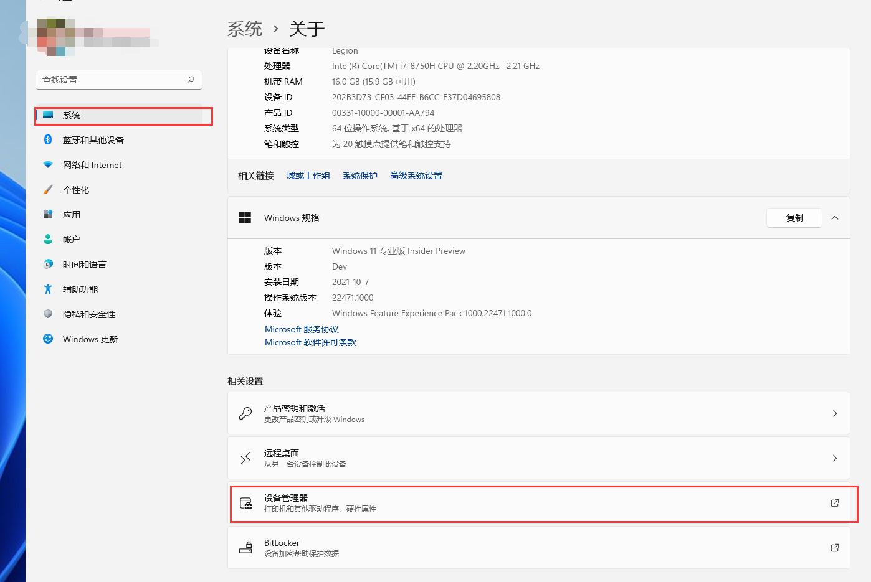Click the BitLocker lock icon
The height and width of the screenshot is (582, 871).
click(x=245, y=548)
